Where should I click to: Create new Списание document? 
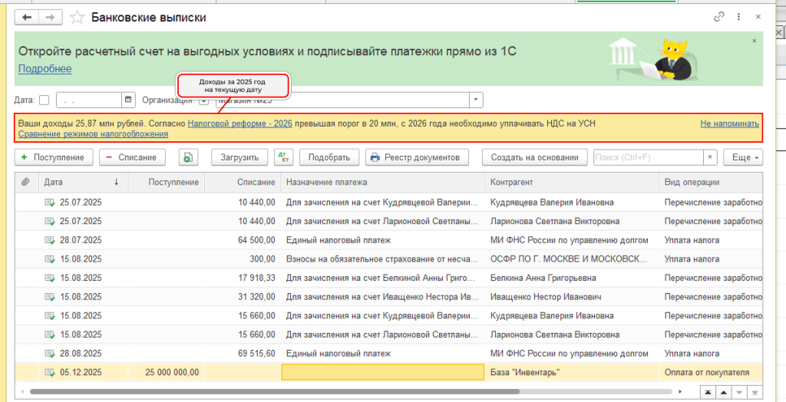point(132,157)
